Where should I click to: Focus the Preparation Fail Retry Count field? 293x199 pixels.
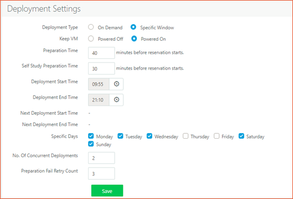click(x=102, y=173)
